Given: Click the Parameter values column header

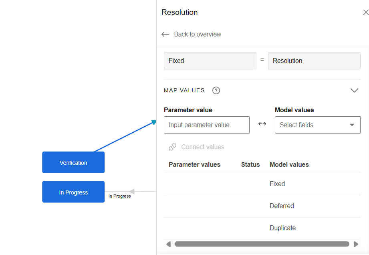Looking at the screenshot, I should tap(194, 164).
